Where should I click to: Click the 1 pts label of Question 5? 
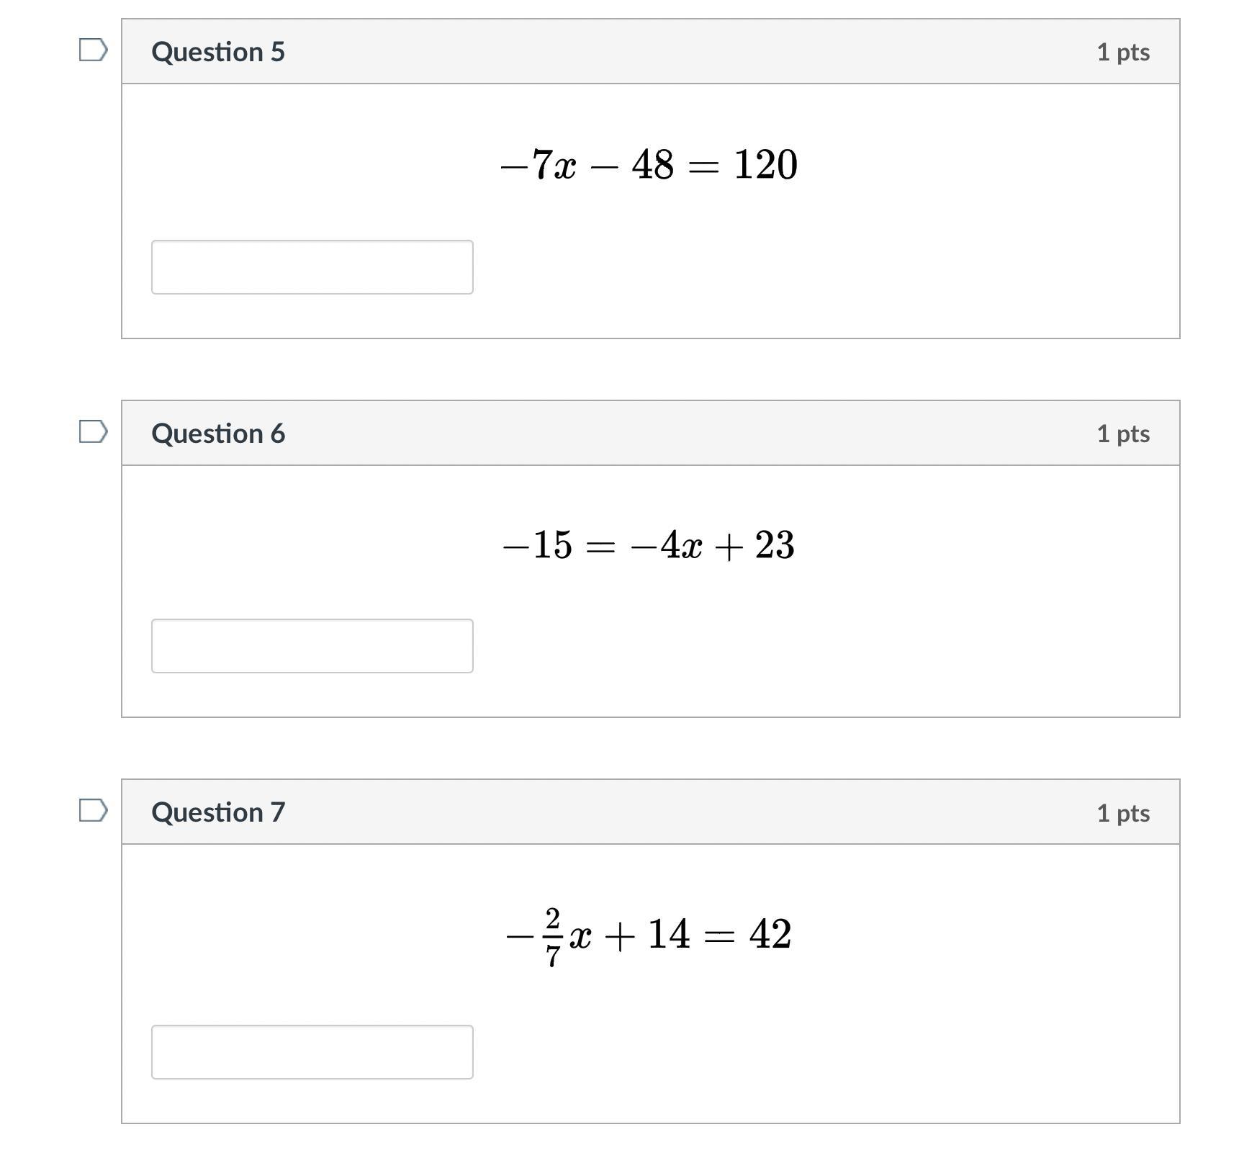[x=1123, y=53]
